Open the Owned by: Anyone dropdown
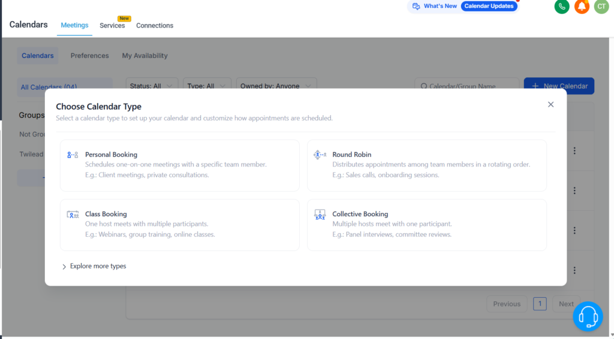Screen dimensions: 614x339 coord(276,86)
